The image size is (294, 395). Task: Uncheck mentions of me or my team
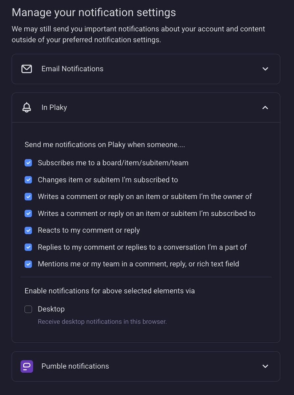(x=28, y=264)
